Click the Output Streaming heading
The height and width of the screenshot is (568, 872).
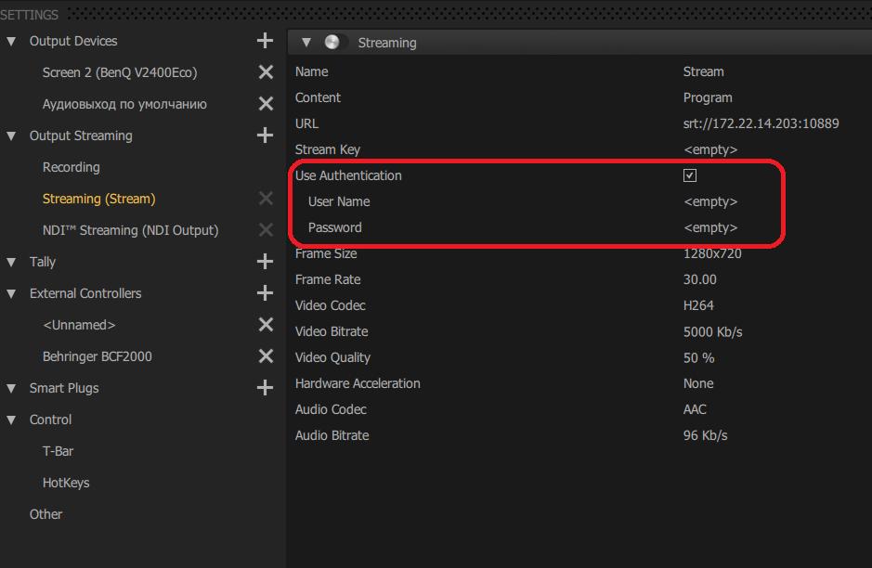point(81,136)
